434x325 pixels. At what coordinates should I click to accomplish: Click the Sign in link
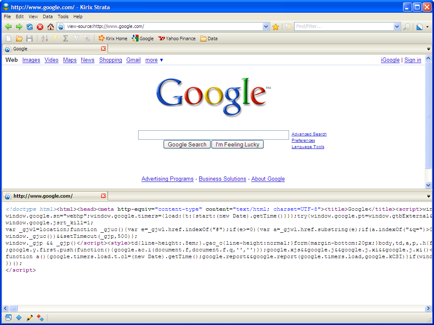(x=413, y=60)
